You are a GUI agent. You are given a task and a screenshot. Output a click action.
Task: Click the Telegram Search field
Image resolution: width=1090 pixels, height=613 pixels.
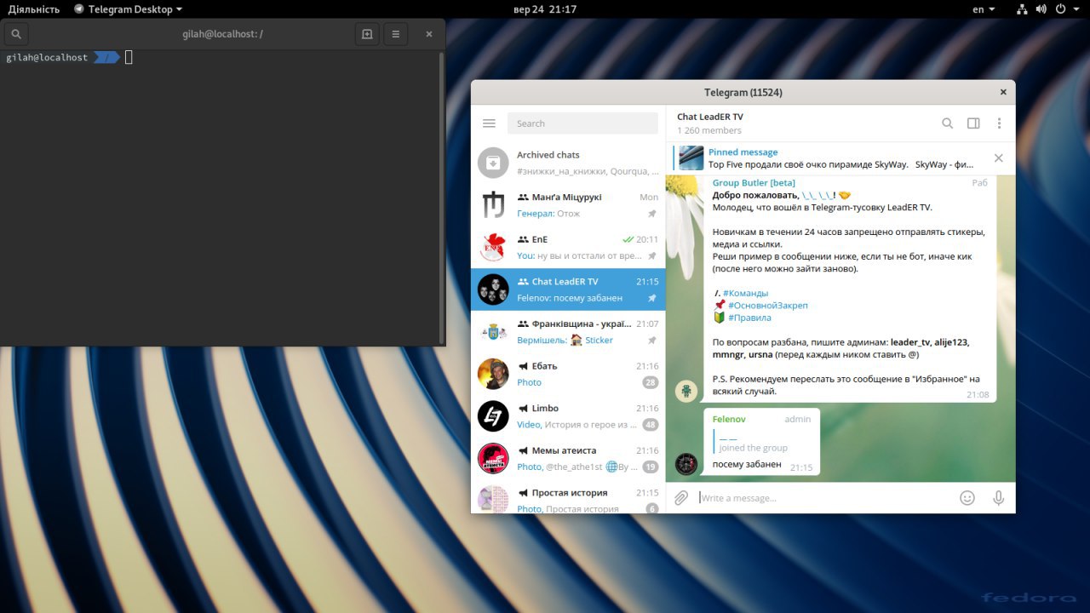(x=582, y=123)
